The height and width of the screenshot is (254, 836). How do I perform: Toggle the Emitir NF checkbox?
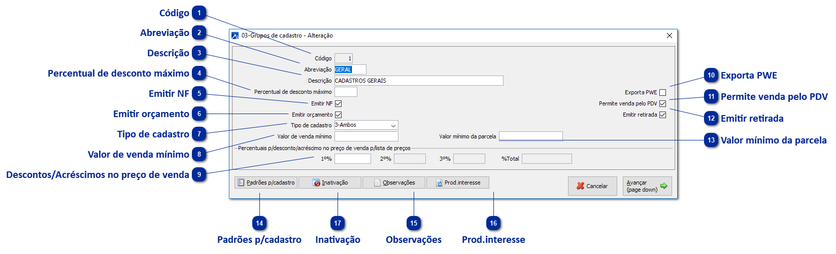click(x=338, y=103)
